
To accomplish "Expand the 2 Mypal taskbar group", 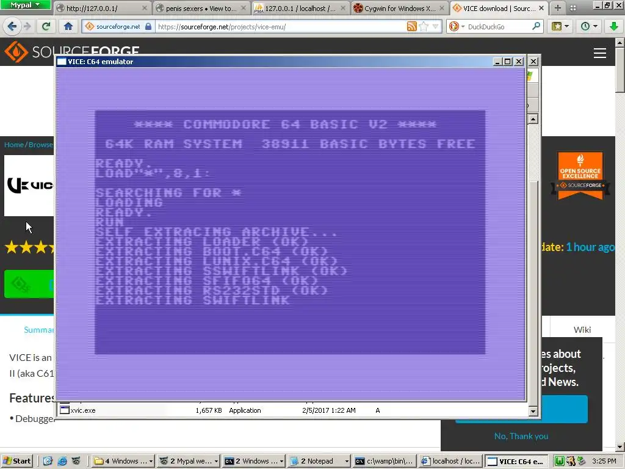I will tap(189, 461).
